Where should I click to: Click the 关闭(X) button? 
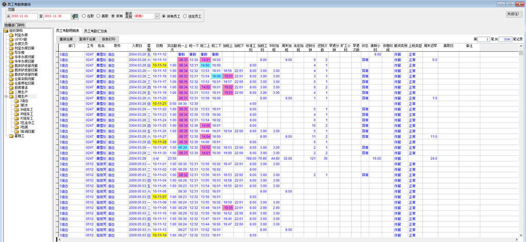[514, 14]
